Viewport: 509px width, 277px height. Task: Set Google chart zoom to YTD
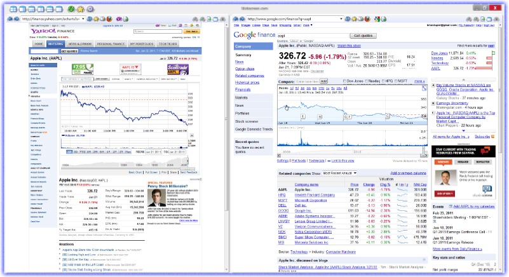tap(322, 88)
